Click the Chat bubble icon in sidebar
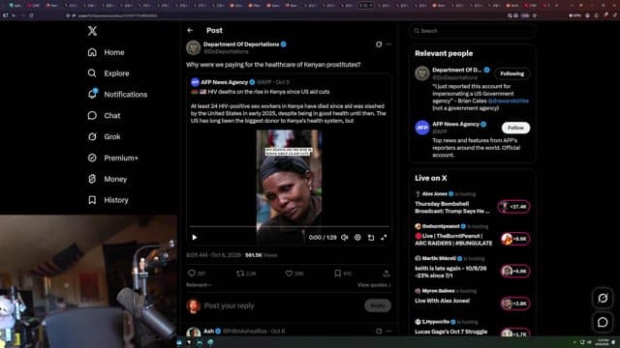 click(92, 116)
